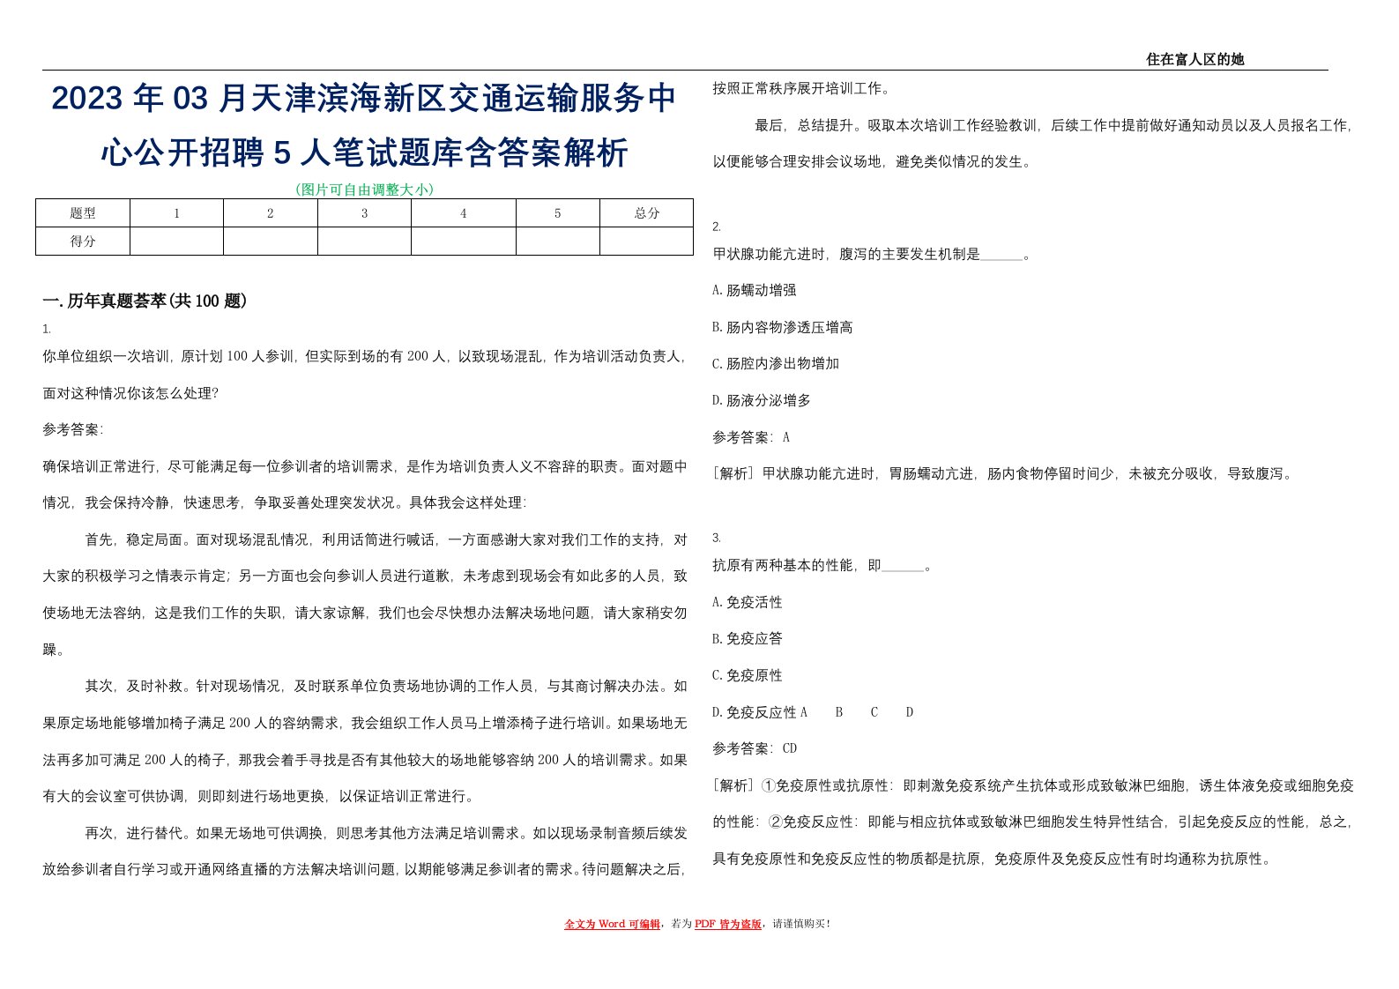Click table header cell "5"

pos(557,213)
